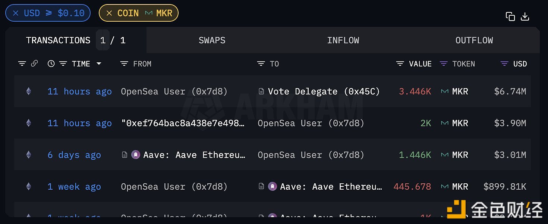Open the OUTFLOW tab
The width and height of the screenshot is (548, 224).
474,40
